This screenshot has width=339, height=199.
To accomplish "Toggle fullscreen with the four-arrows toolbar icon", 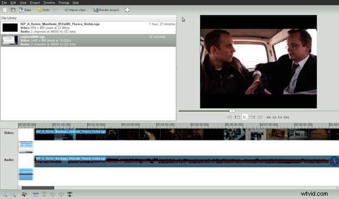I will tap(127, 10).
